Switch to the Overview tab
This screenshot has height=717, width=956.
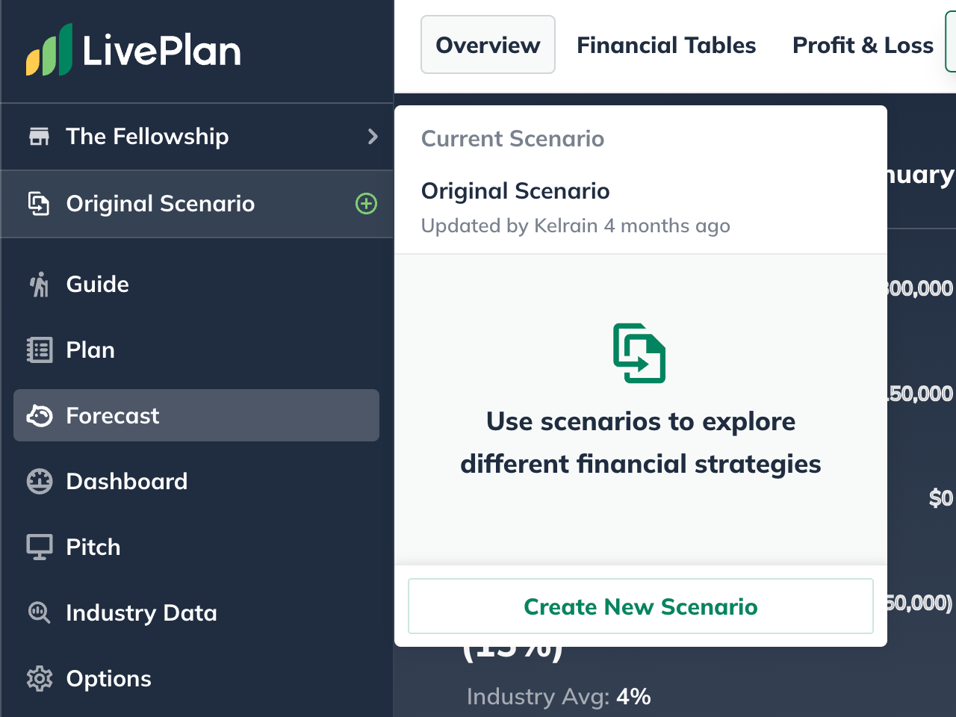[488, 45]
